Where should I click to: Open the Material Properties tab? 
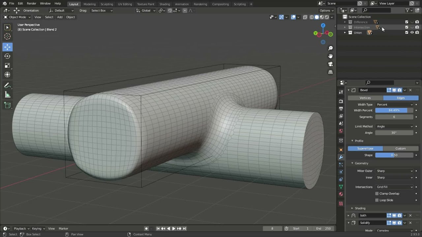[341, 194]
